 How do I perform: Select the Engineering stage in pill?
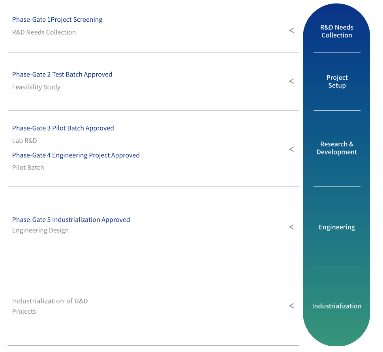[336, 227]
